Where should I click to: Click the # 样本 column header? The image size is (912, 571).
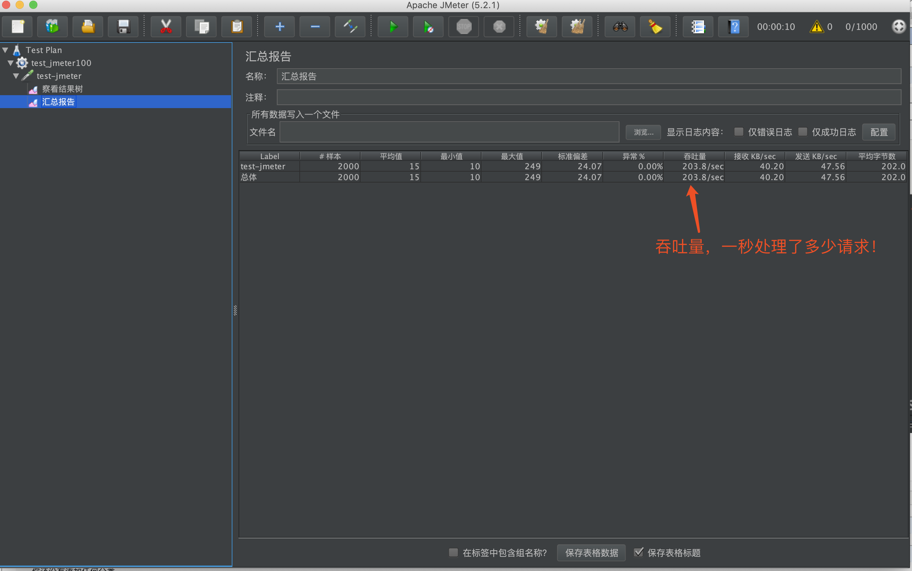[330, 156]
